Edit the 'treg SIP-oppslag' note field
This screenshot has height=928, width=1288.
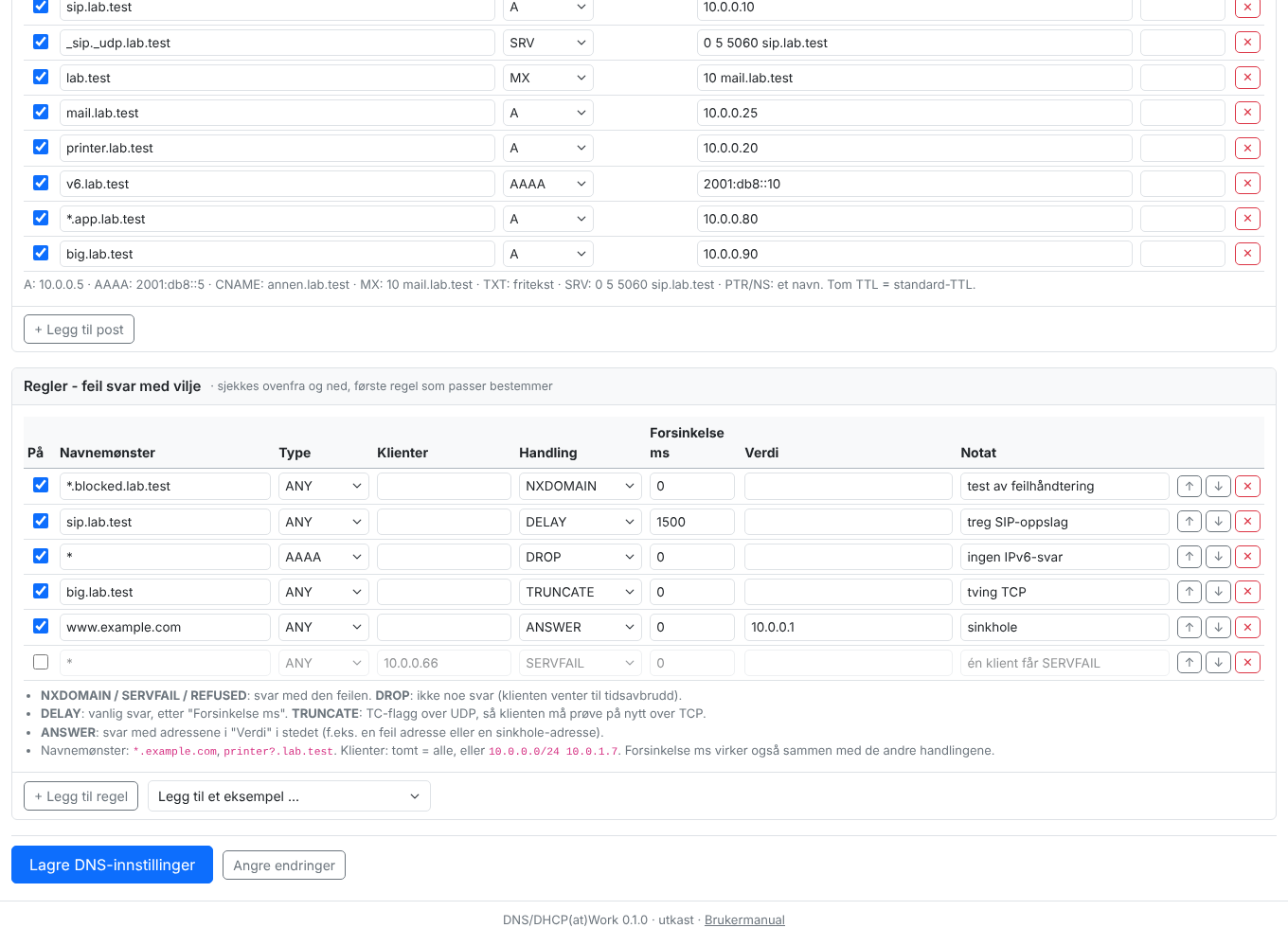point(1064,522)
